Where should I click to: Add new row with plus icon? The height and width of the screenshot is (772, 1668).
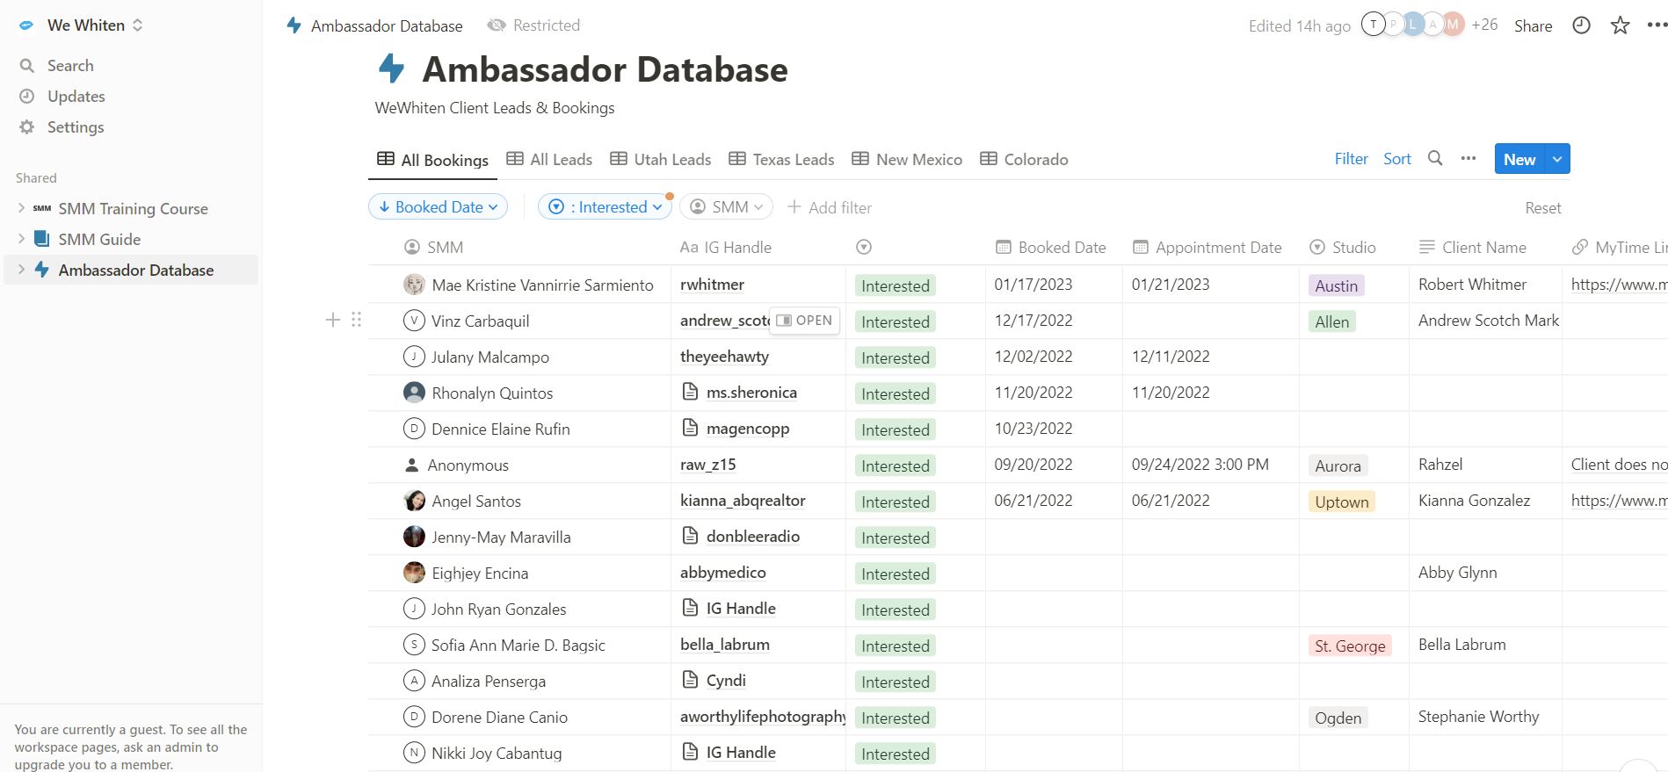pos(333,321)
